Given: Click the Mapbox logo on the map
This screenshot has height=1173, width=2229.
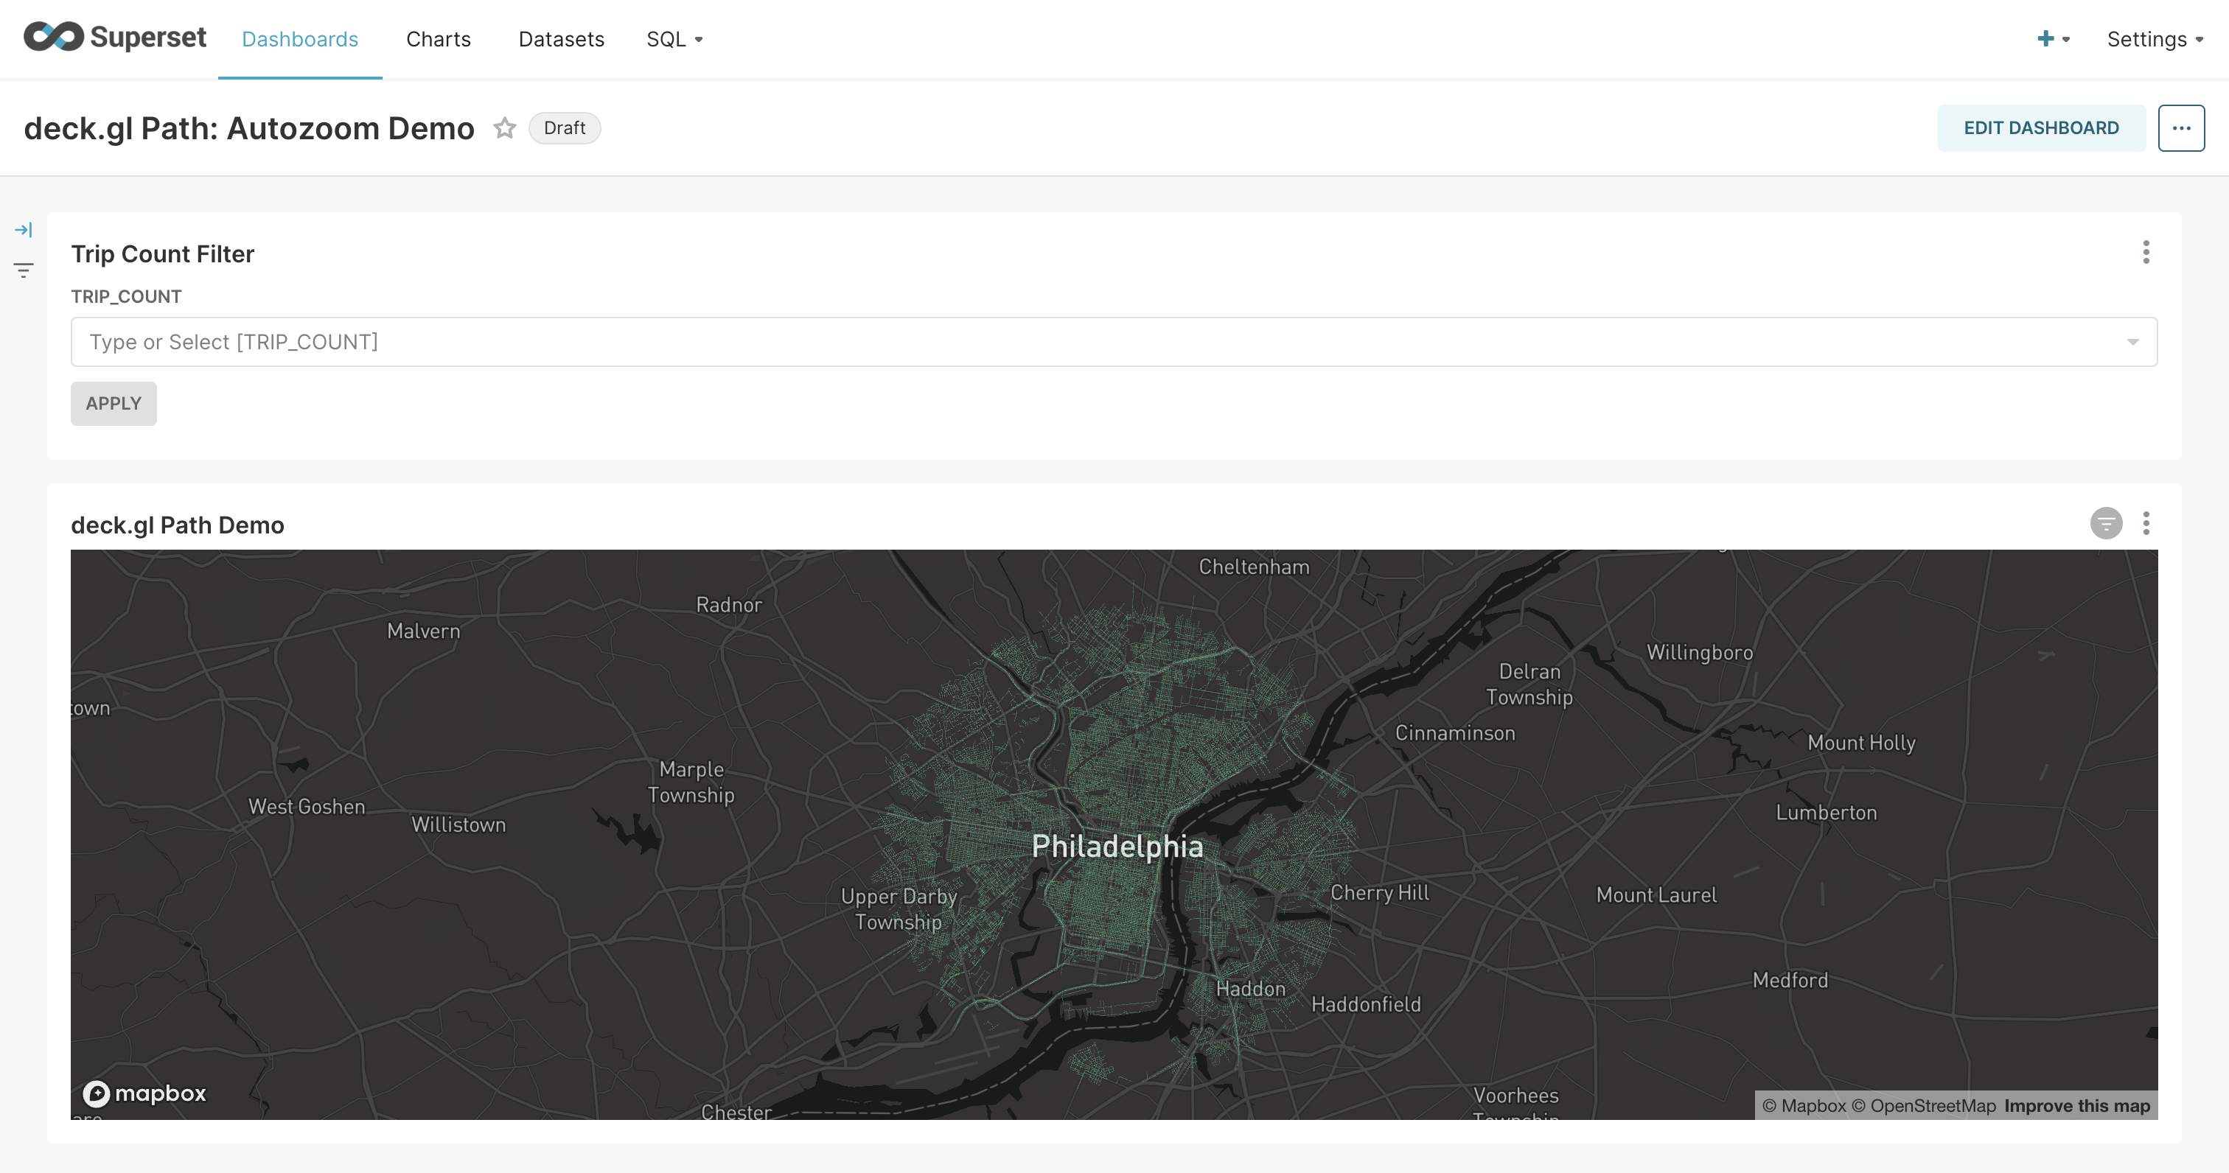Looking at the screenshot, I should coord(144,1093).
